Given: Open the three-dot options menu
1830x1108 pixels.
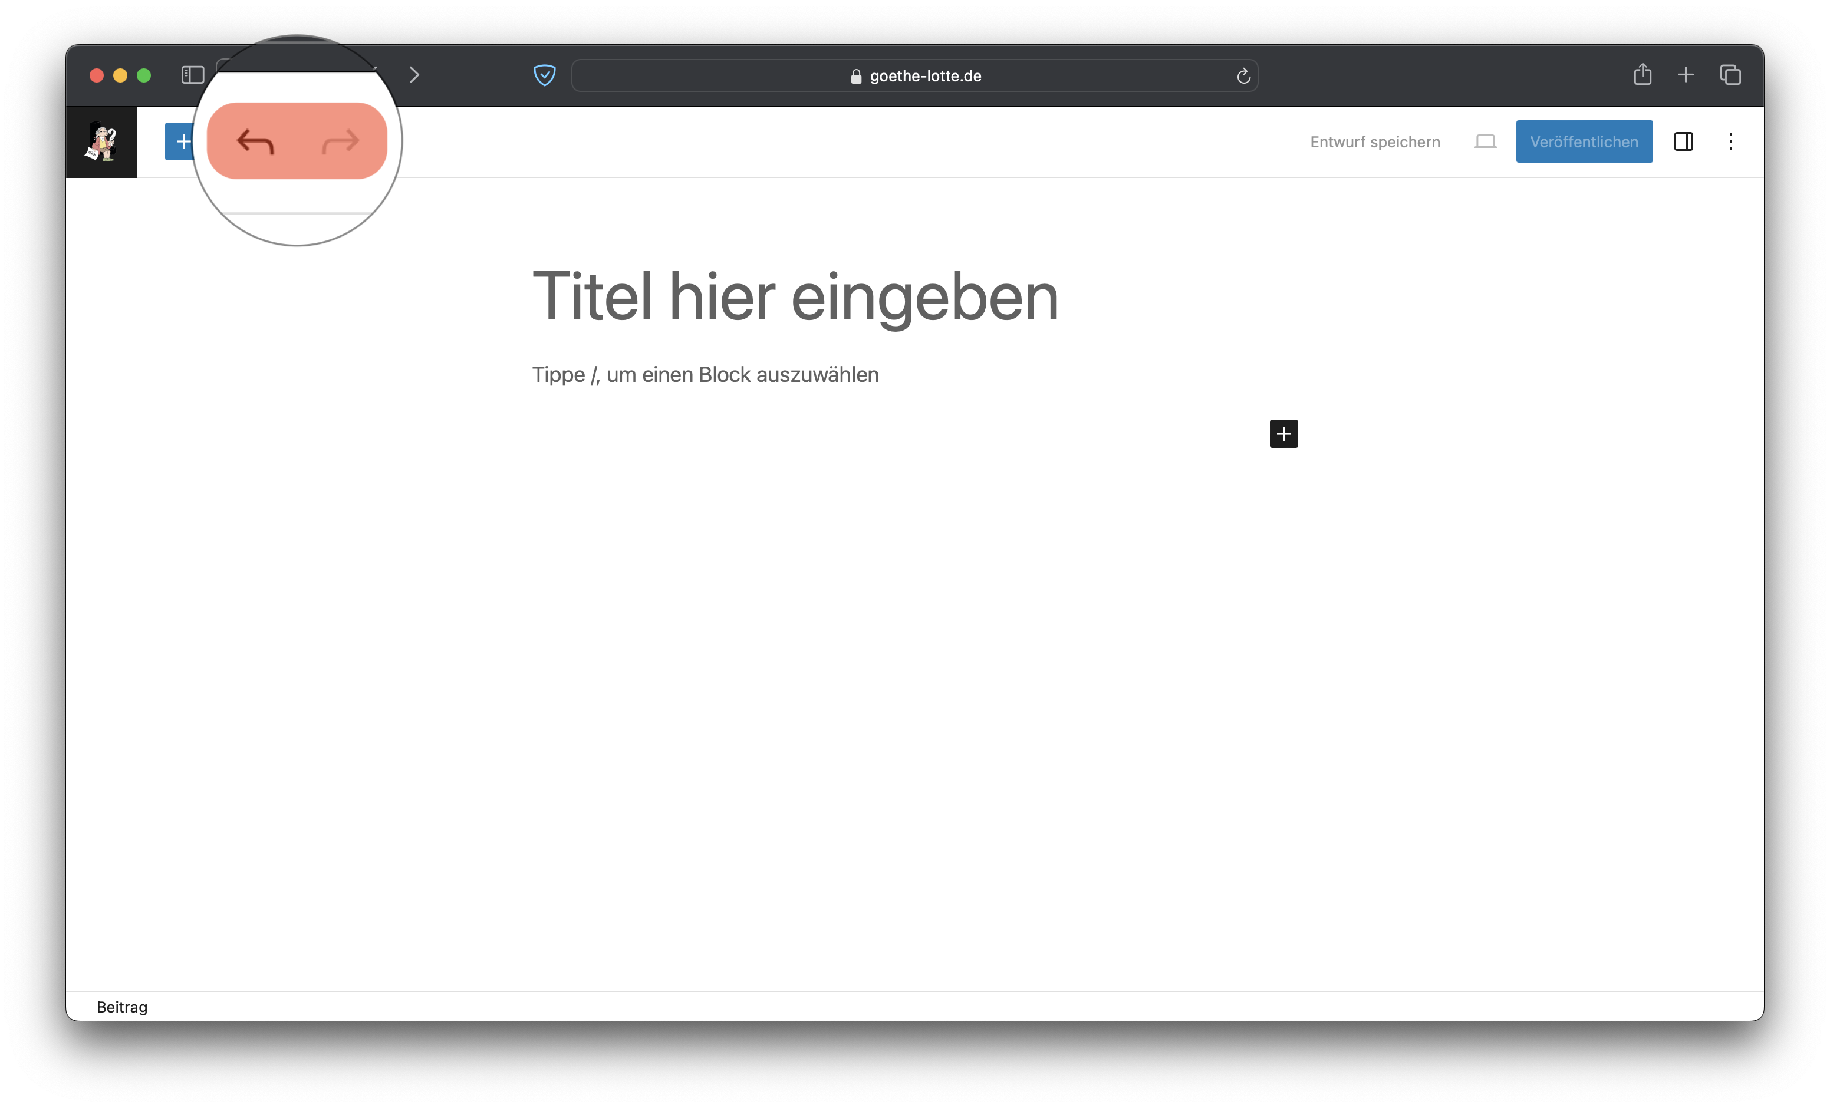Looking at the screenshot, I should click(x=1730, y=141).
